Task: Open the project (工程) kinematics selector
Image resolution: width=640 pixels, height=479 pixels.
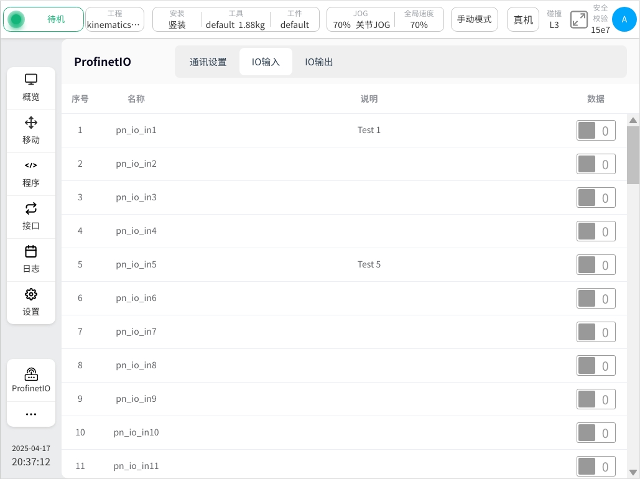Action: point(114,19)
